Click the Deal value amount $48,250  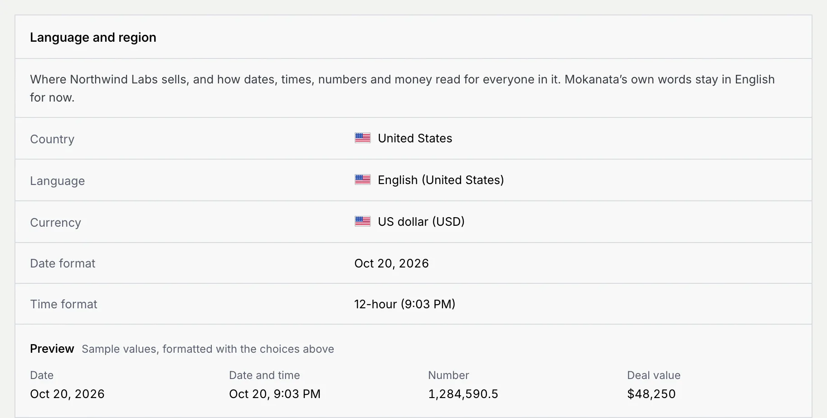pyautogui.click(x=651, y=394)
